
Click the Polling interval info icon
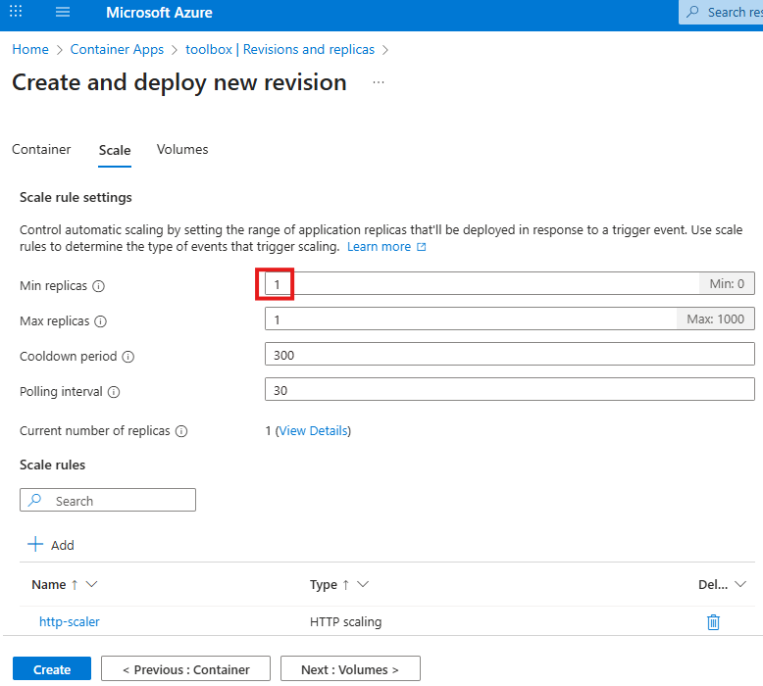point(114,392)
